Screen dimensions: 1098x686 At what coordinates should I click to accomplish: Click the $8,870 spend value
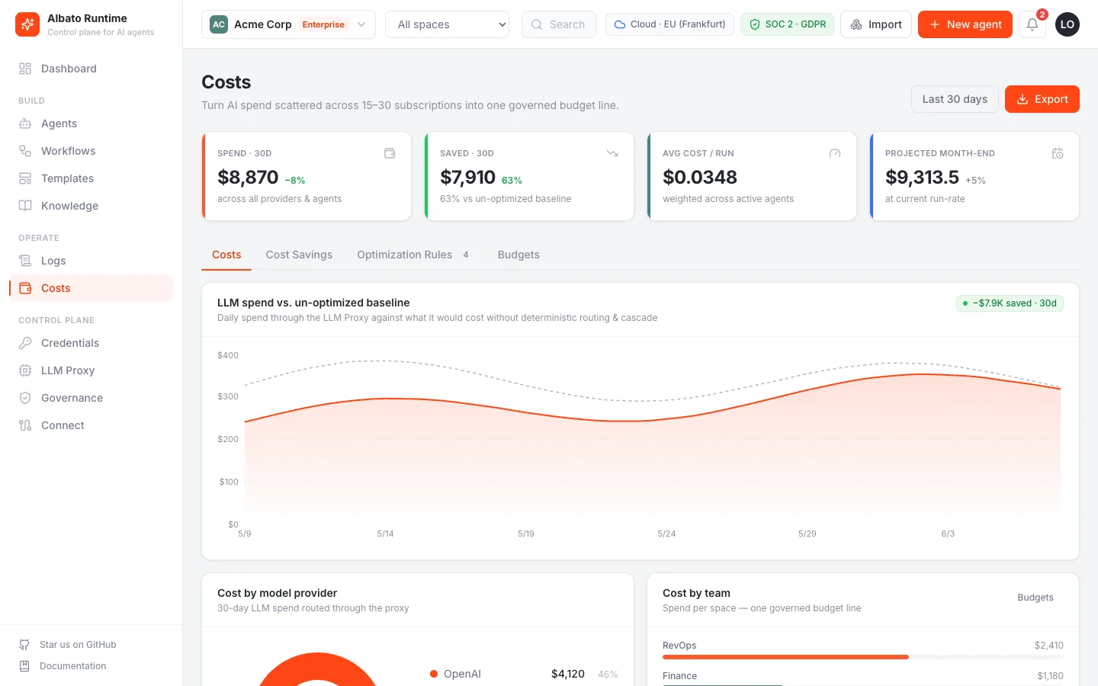248,178
